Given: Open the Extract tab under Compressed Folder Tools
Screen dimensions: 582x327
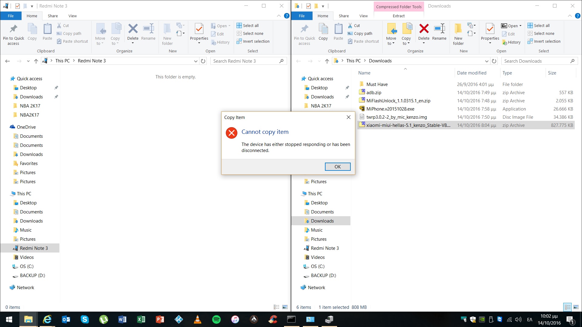Looking at the screenshot, I should tap(399, 16).
